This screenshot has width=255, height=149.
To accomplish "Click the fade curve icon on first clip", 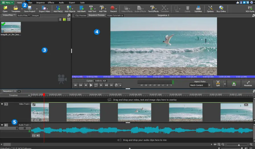I will (x=34, y=105).
